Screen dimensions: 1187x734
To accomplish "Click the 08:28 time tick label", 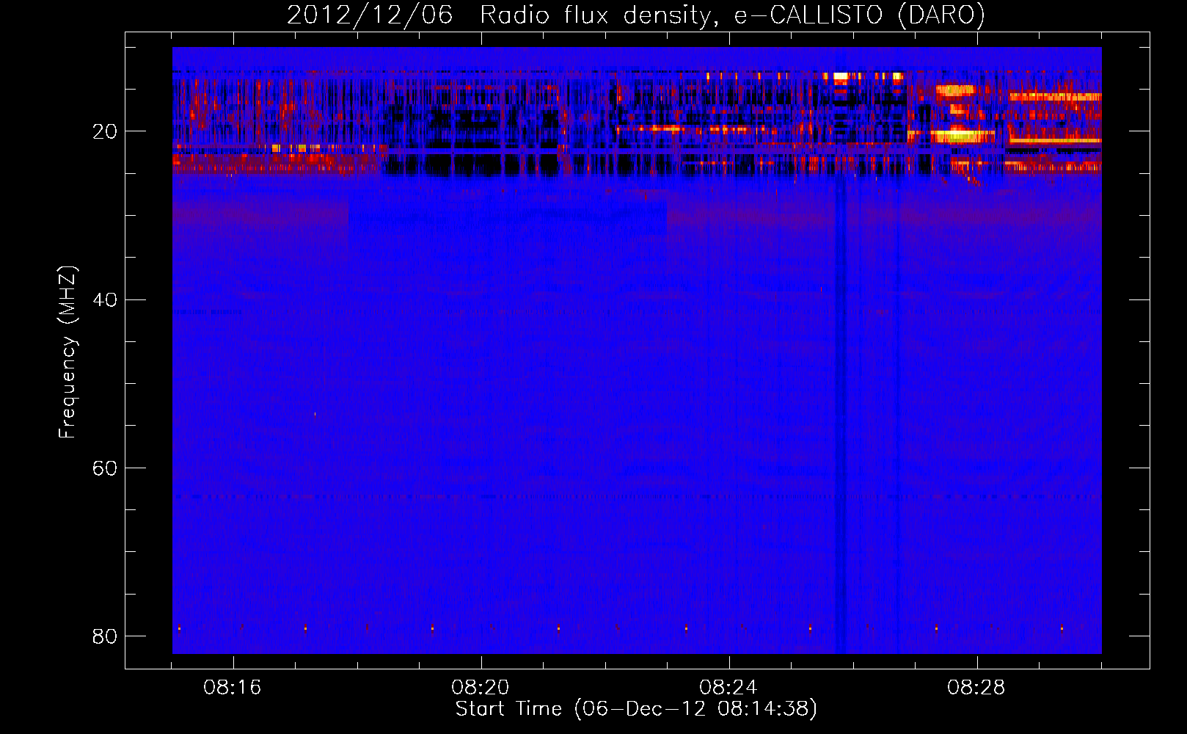I will pyautogui.click(x=976, y=688).
